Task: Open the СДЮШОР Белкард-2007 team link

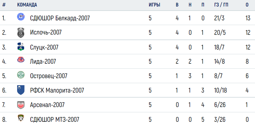Action: pyautogui.click(x=60, y=18)
